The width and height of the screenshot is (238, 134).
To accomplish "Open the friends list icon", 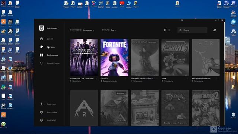I will coord(215,30).
